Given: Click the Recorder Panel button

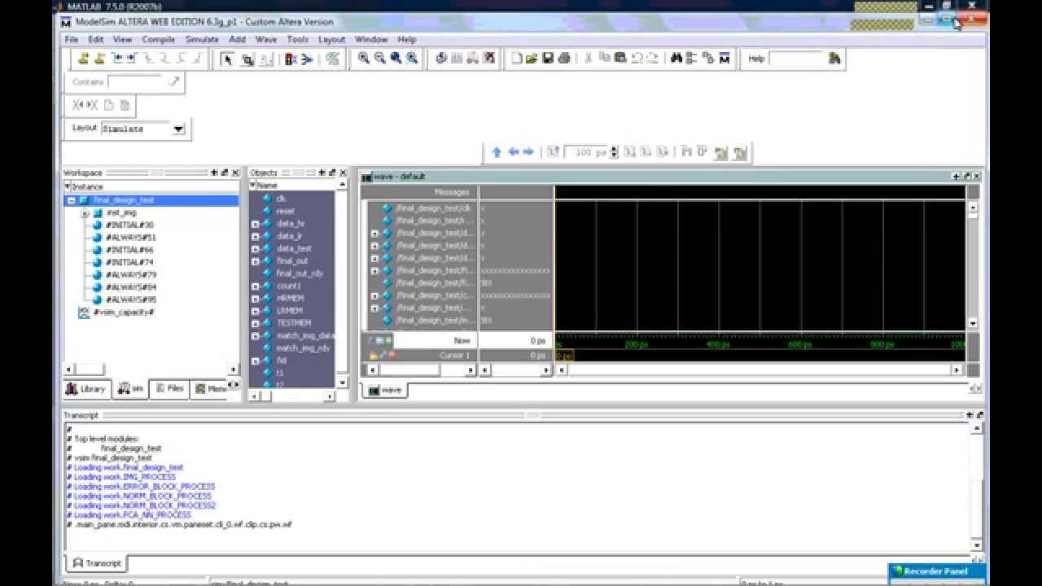Looking at the screenshot, I should point(936,571).
